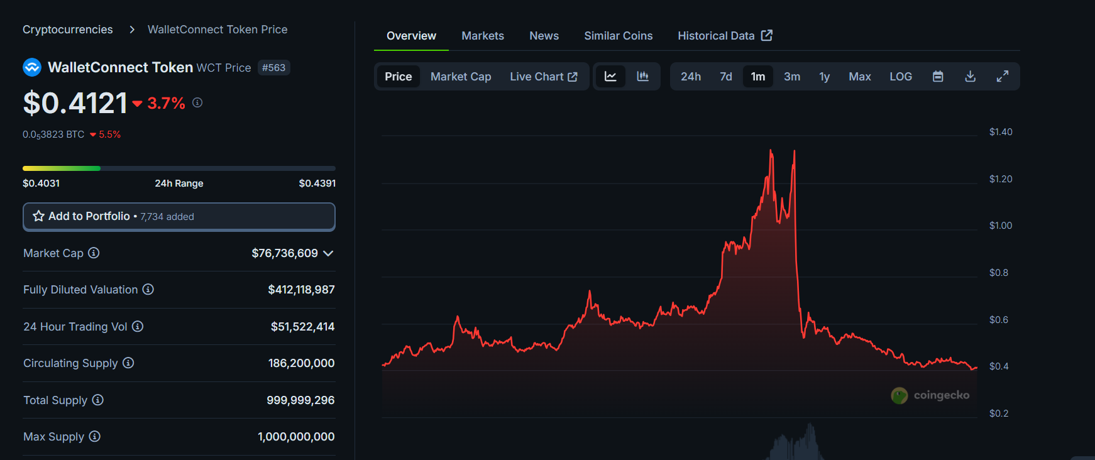The width and height of the screenshot is (1095, 460).
Task: Click the WalletConnect Token logo icon
Action: (32, 67)
